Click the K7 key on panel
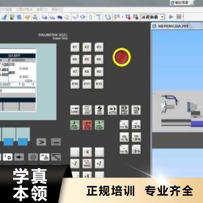Image resolution: width=203 pixels, height=203 pixels. pyautogui.click(x=75, y=72)
